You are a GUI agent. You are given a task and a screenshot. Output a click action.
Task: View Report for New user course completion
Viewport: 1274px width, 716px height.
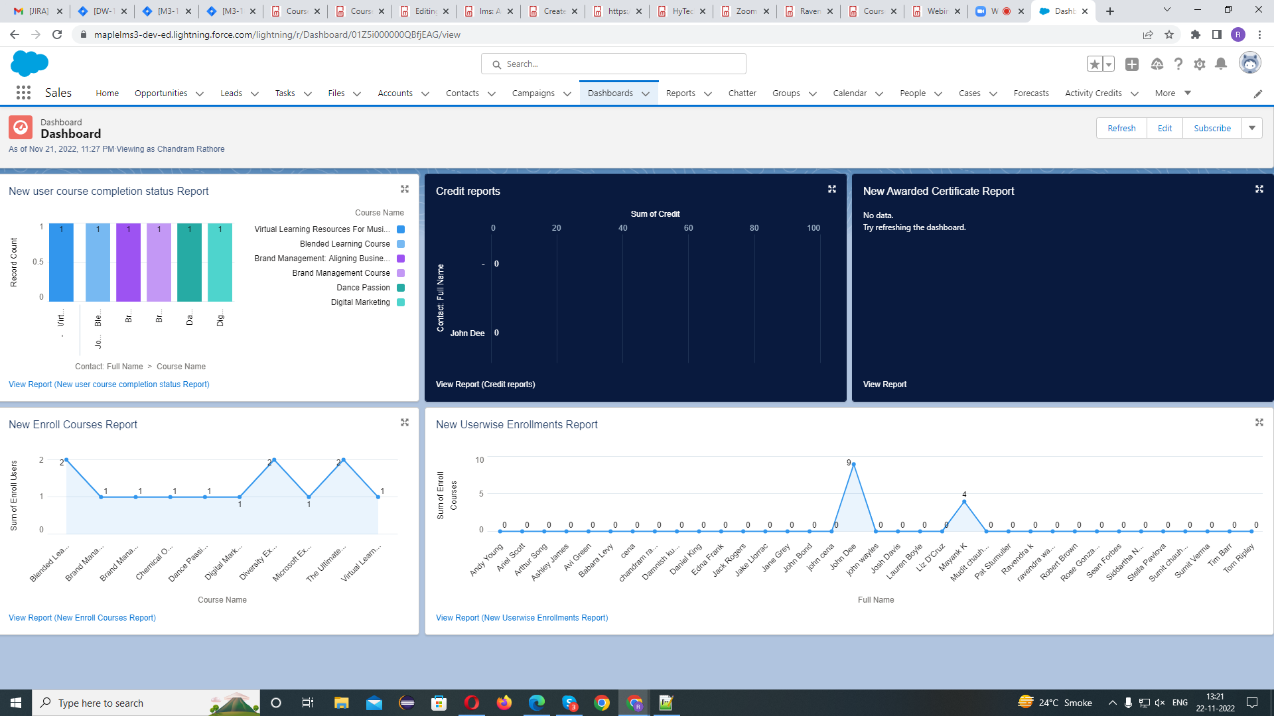point(109,385)
